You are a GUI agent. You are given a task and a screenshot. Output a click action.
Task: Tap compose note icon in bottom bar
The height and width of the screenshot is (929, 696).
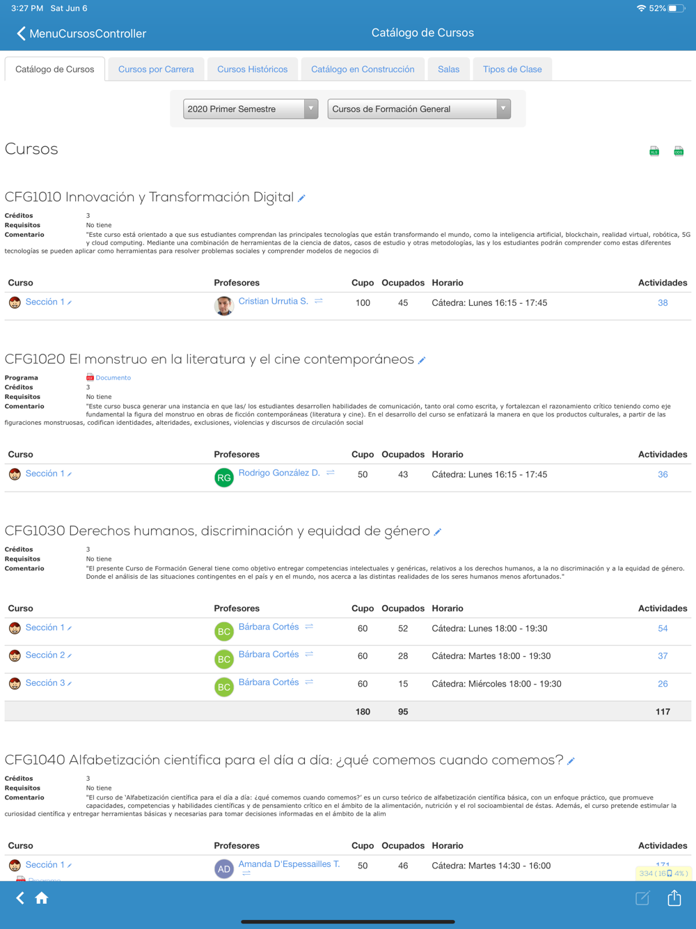point(643,898)
